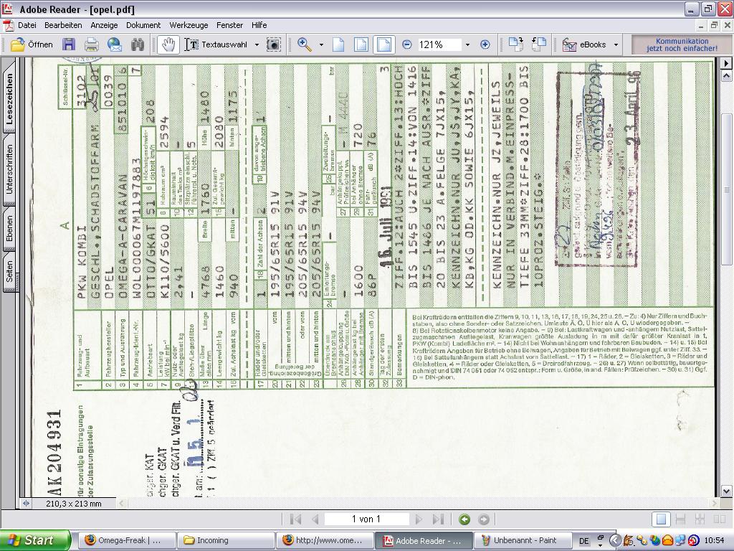The height and width of the screenshot is (551, 734).
Task: Click the Öffnen button
Action: (32, 44)
